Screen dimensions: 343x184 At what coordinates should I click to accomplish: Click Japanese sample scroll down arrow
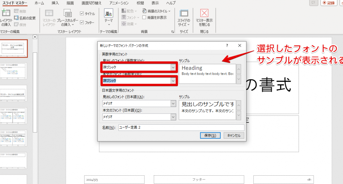tap(239, 115)
